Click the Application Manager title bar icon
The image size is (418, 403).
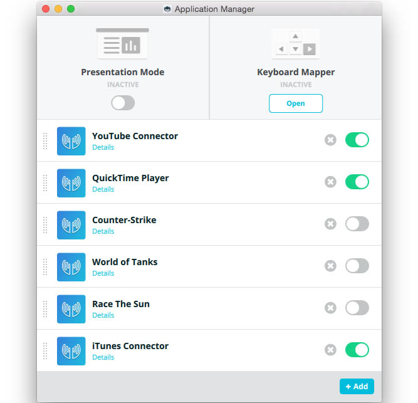[x=167, y=9]
